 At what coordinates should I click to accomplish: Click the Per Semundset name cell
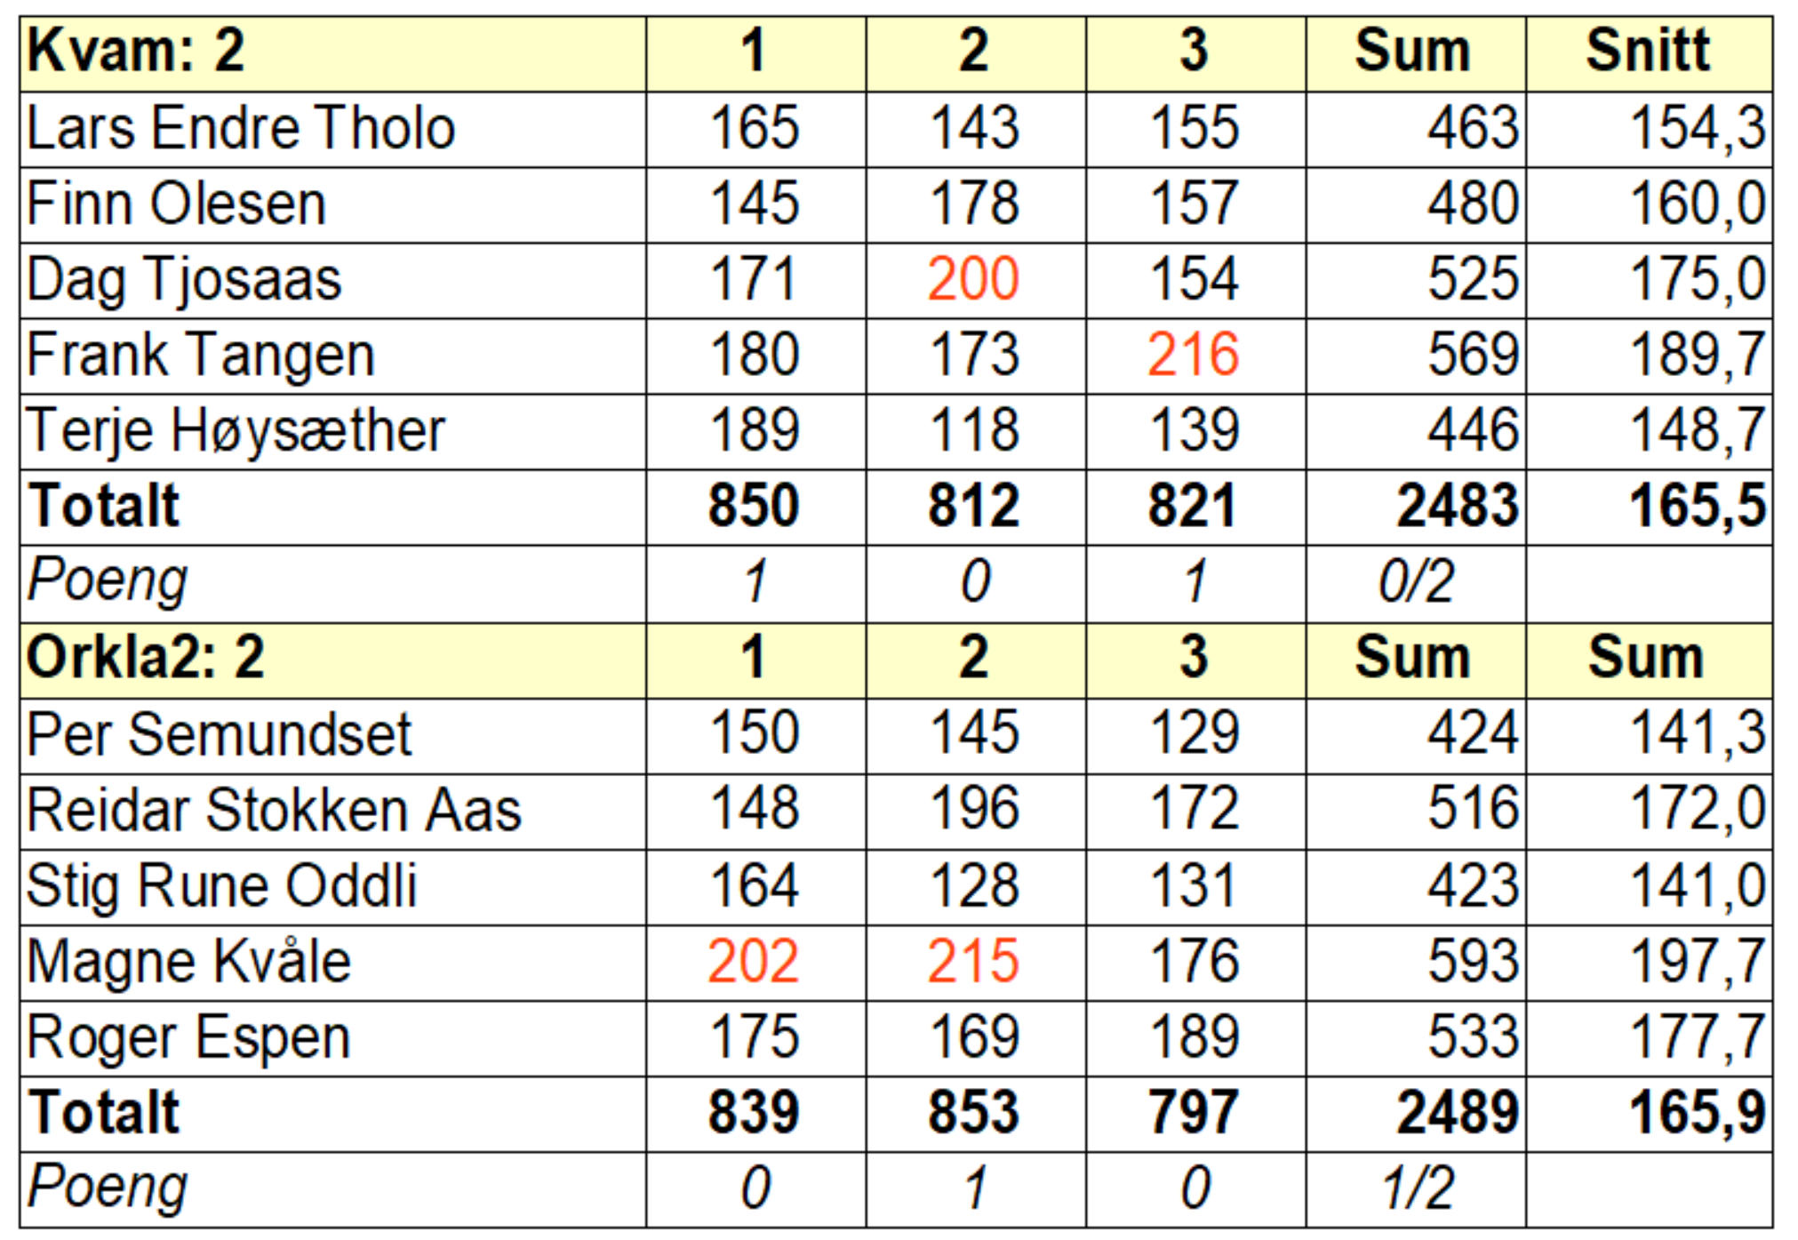pyautogui.click(x=220, y=735)
